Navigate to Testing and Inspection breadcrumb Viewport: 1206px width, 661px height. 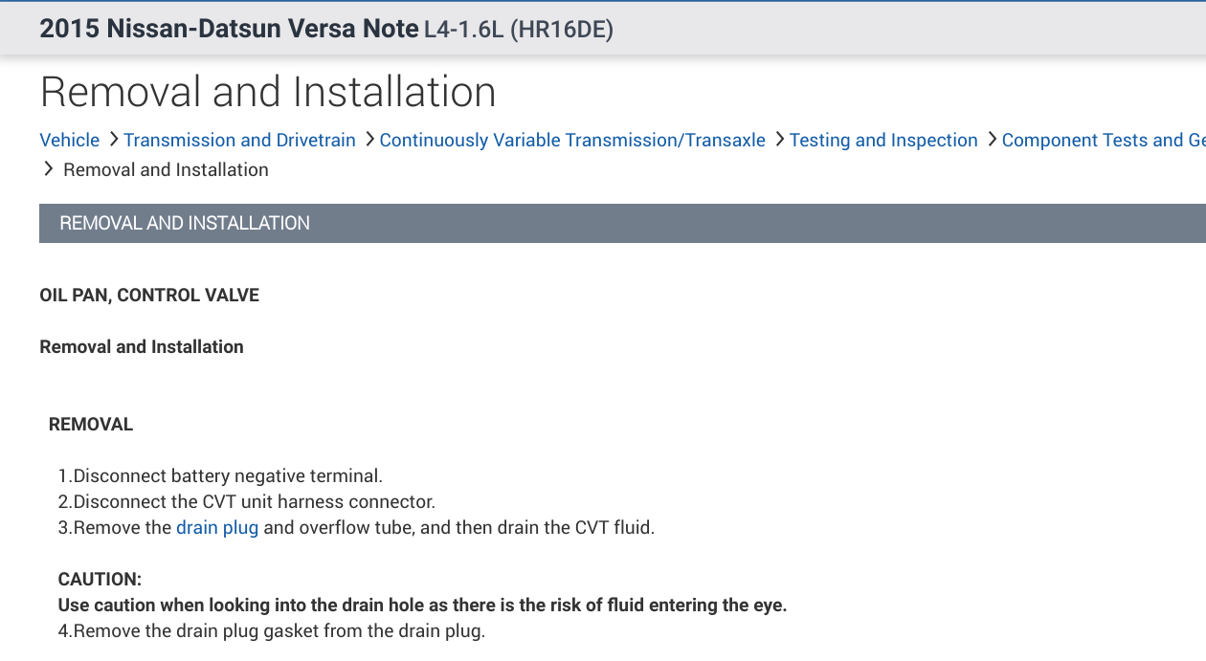click(883, 141)
